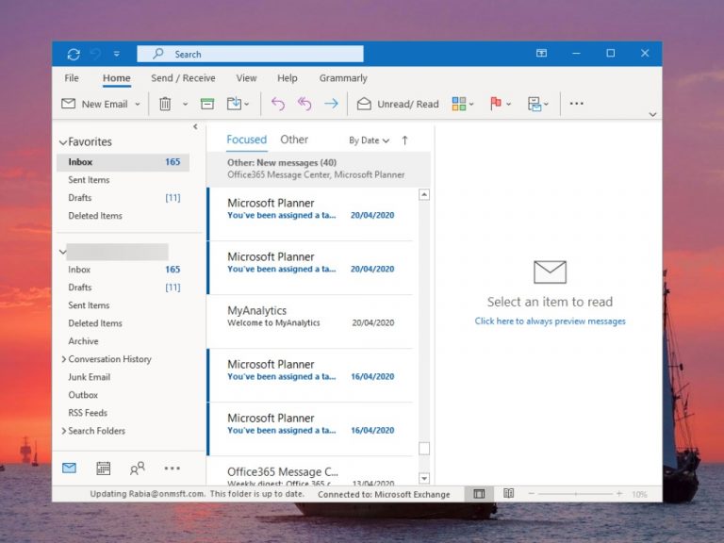Click the Reply arrow icon

(x=278, y=104)
